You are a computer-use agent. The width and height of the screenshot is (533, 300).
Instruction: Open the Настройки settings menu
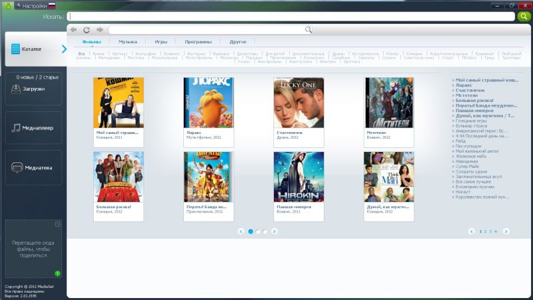34,6
